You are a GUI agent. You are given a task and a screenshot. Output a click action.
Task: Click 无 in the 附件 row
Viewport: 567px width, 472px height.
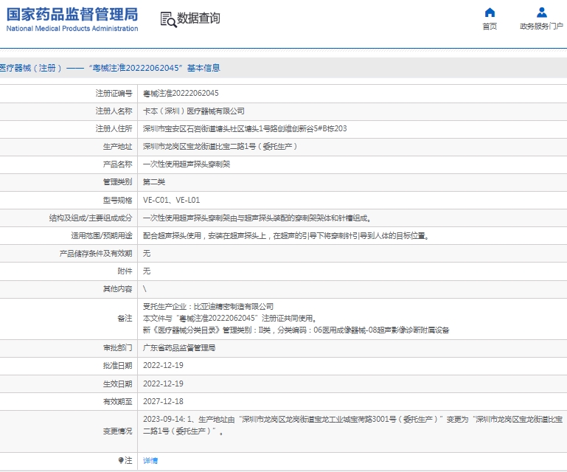tap(147, 271)
